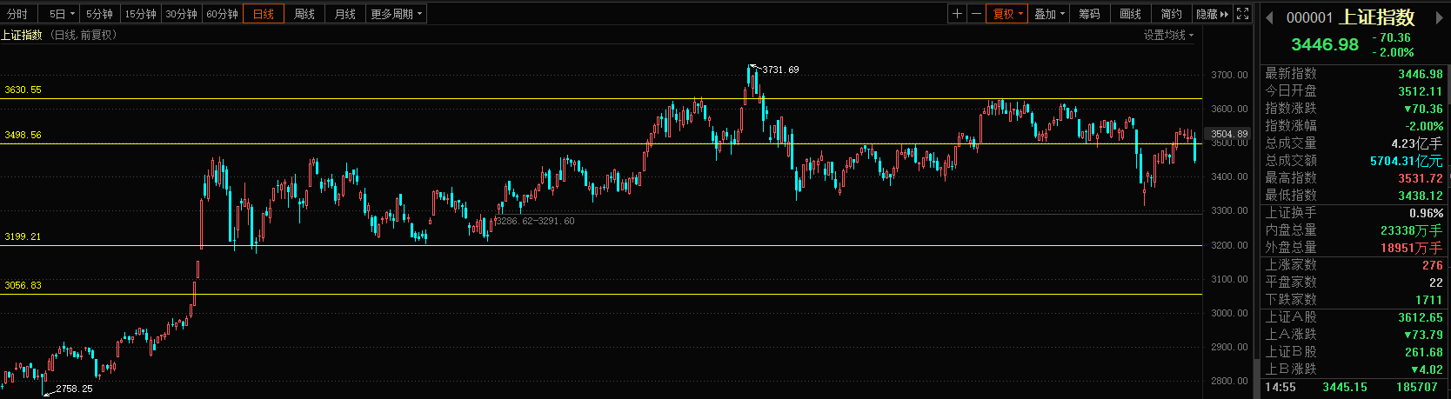Click the 上证B股 value 261.68
Viewport: 1451px width, 399px height.
pos(1423,352)
